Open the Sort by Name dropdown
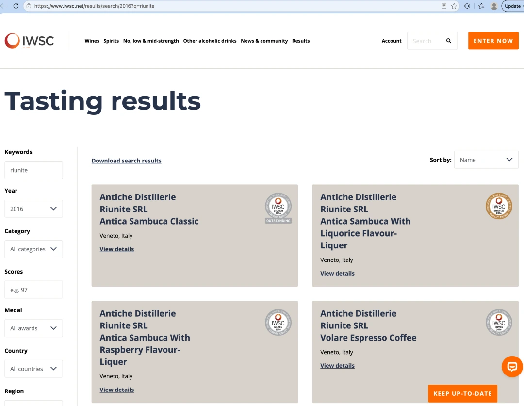Viewport: 524px width, 406px height. [x=486, y=160]
